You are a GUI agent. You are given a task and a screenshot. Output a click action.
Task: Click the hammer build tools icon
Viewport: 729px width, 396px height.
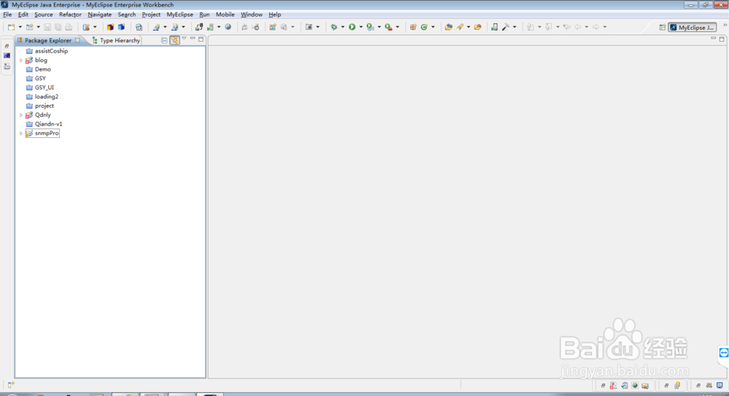click(505, 27)
